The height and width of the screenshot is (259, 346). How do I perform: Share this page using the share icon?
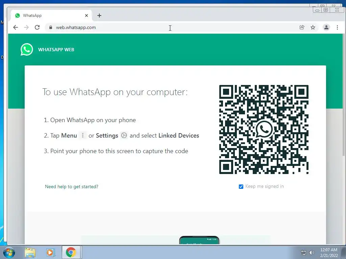pos(302,27)
